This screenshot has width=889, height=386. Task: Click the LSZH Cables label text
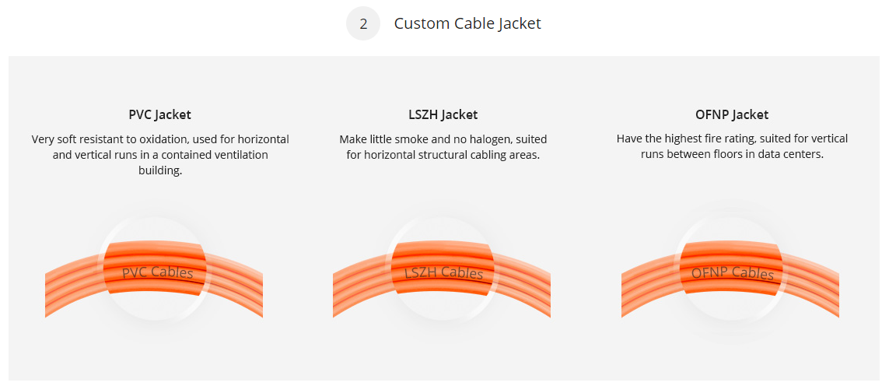444,273
